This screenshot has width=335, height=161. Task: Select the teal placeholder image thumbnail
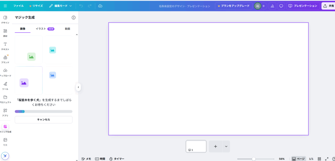(59, 50)
